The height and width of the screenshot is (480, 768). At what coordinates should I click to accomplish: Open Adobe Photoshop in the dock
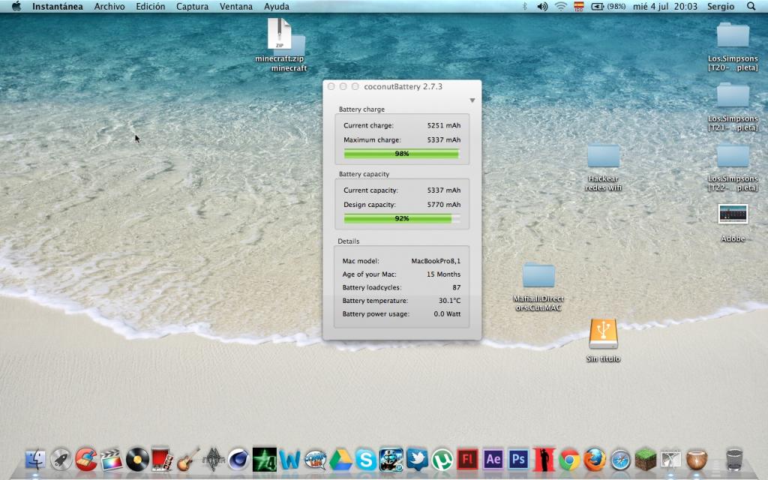tap(519, 460)
